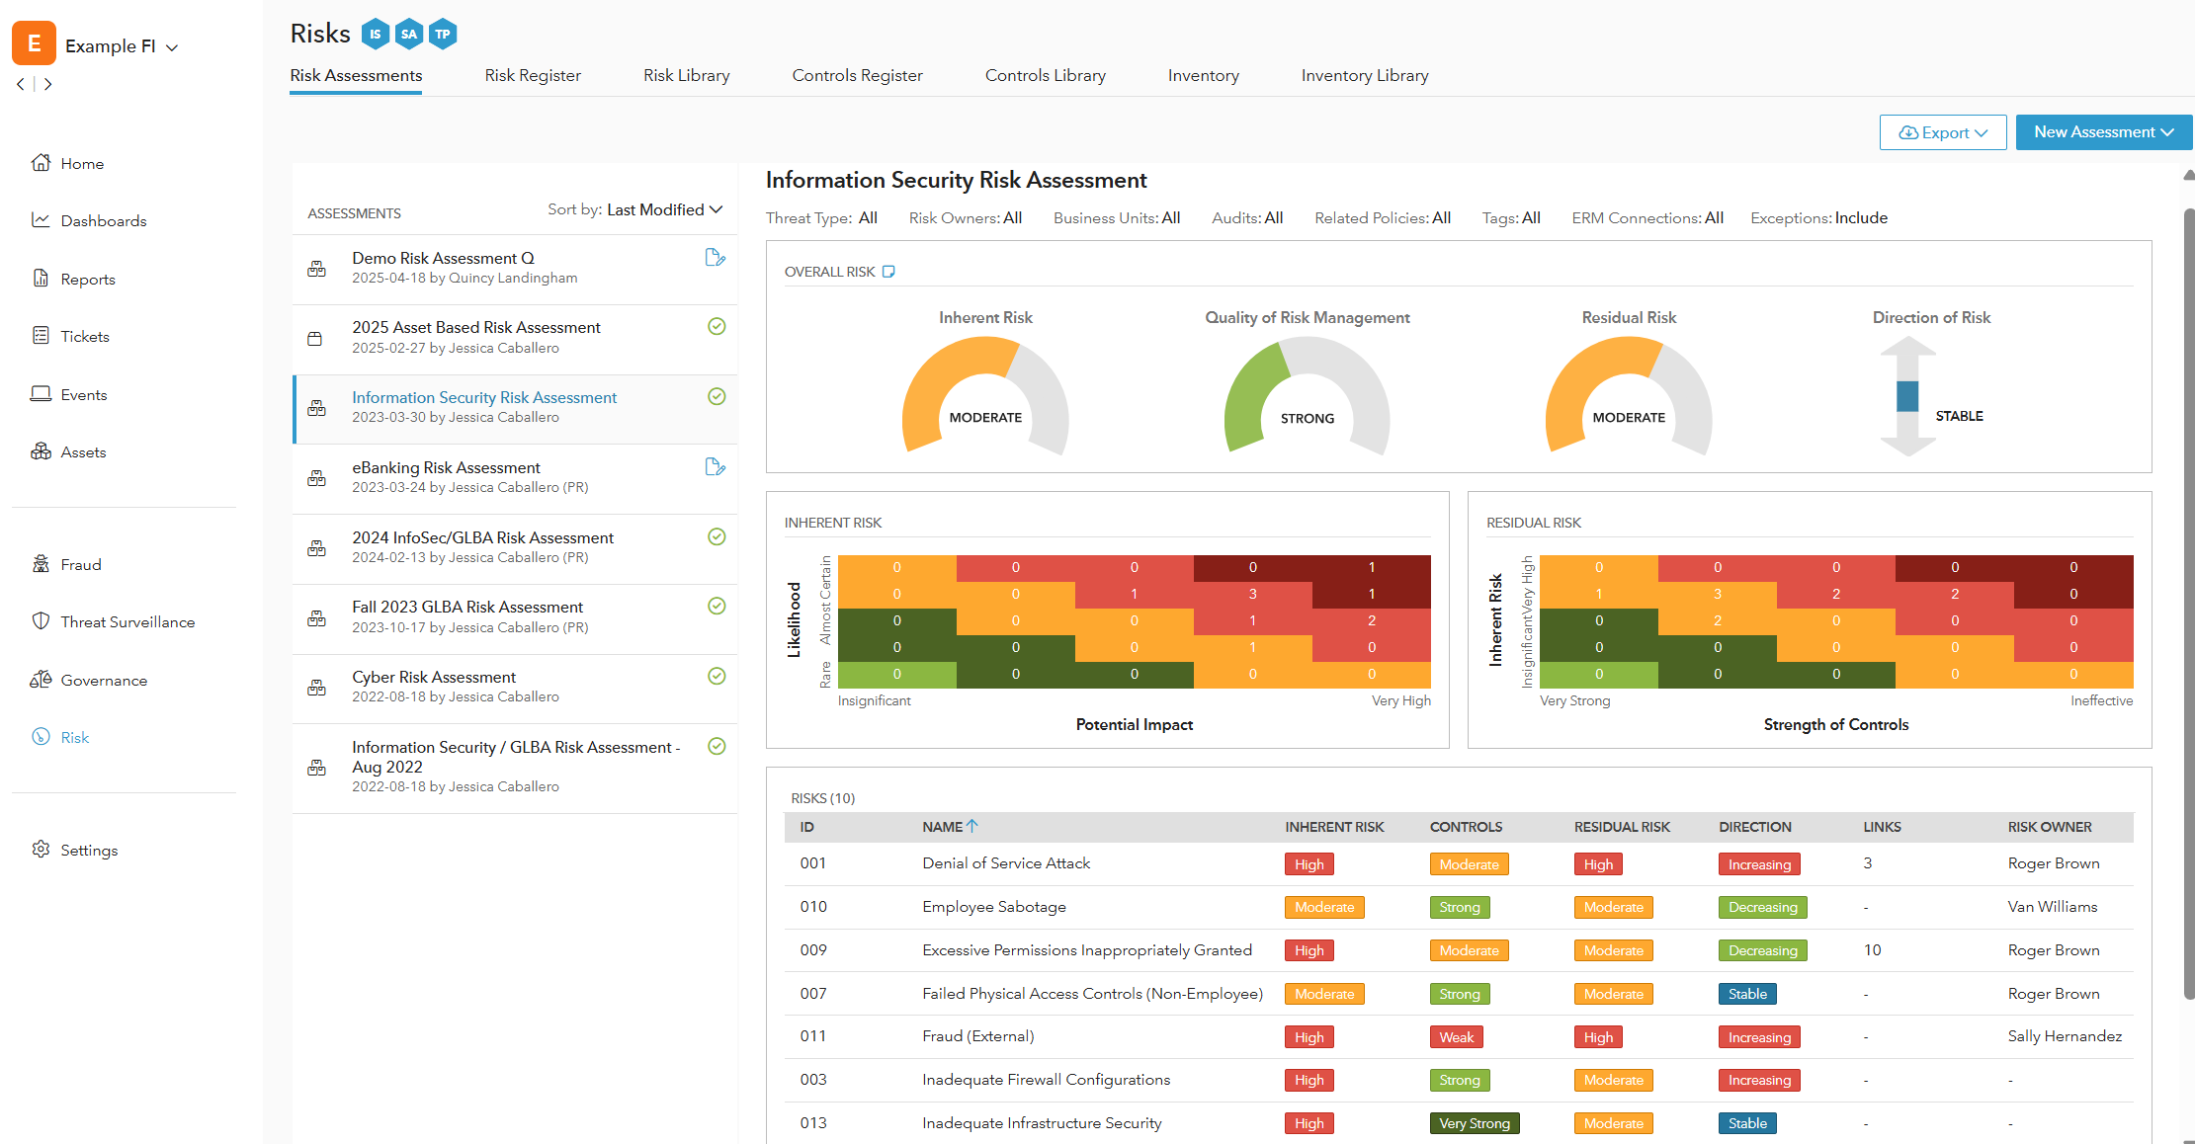
Task: Click edit icon on Demo Risk Assessment Q
Action: [716, 258]
